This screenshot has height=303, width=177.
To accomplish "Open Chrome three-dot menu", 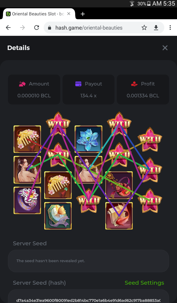I will pos(170,28).
